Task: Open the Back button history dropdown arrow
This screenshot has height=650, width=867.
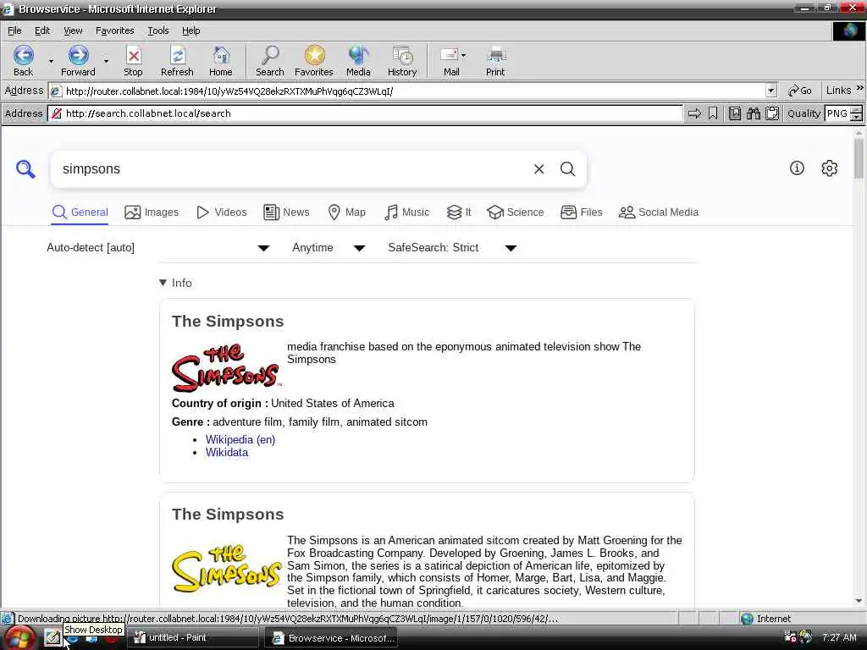Action: (51, 61)
